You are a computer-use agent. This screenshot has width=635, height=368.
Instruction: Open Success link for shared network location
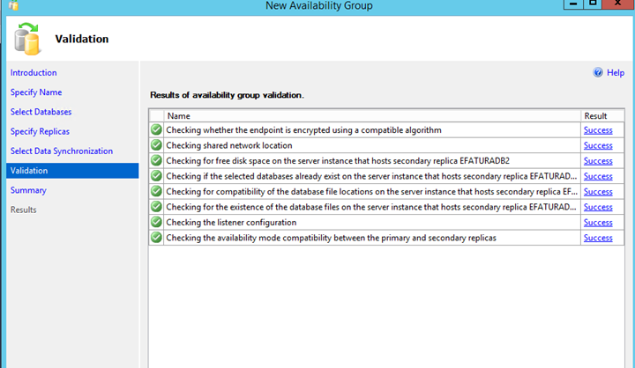(597, 145)
